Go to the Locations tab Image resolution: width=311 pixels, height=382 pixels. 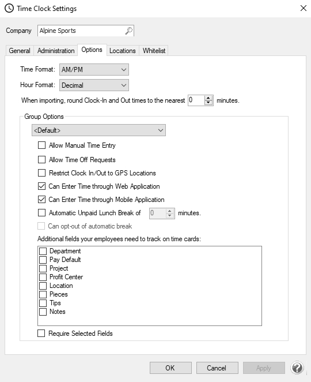click(123, 51)
